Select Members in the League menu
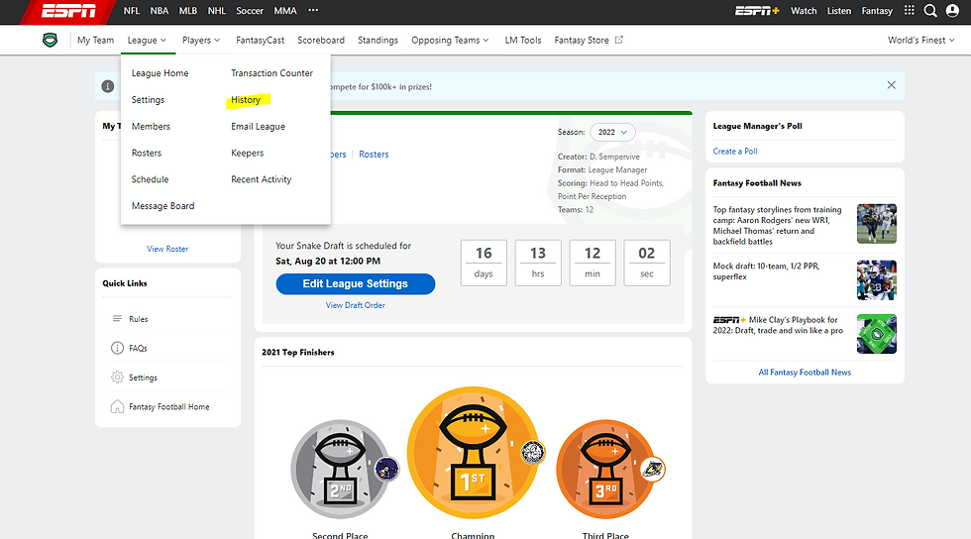Screen dimensions: 971x539 [151, 127]
